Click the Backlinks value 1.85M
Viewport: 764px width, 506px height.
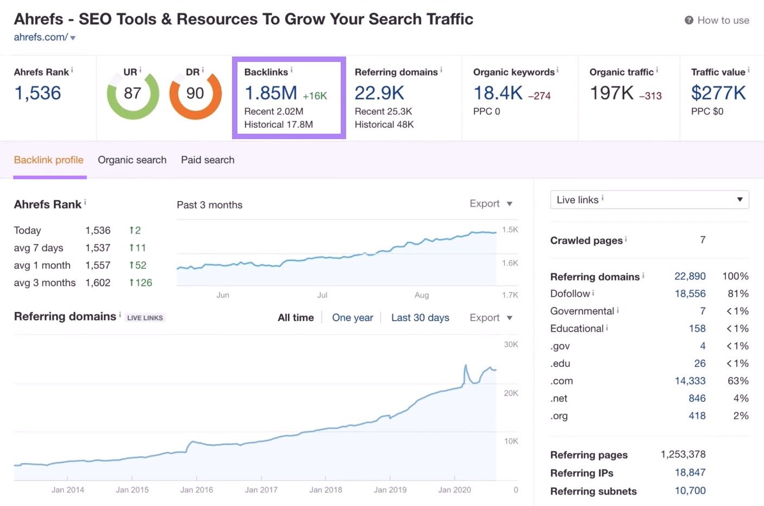tap(271, 93)
